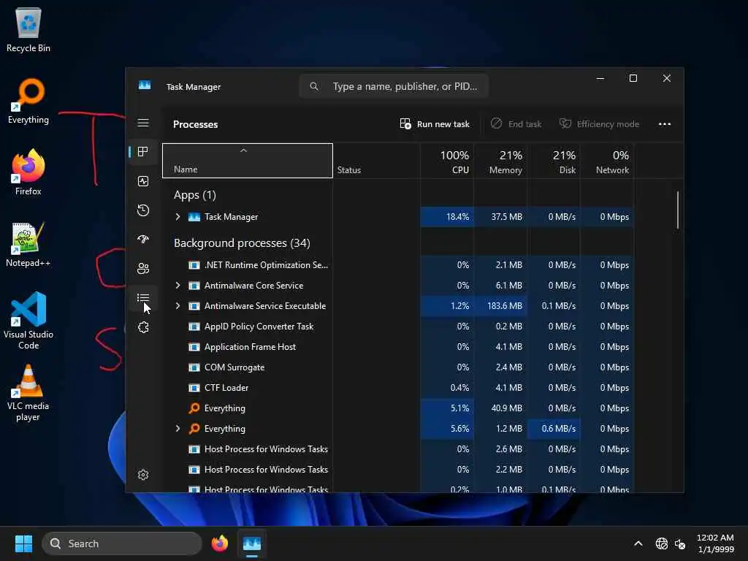The width and height of the screenshot is (748, 561).
Task: Expand the Task Manager app row
Action: tap(178, 216)
